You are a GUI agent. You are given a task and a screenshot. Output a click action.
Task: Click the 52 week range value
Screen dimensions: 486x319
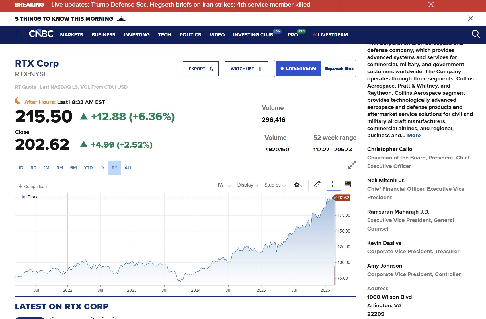coord(333,150)
